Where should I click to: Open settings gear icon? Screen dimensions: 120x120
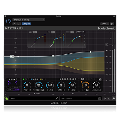105,99
